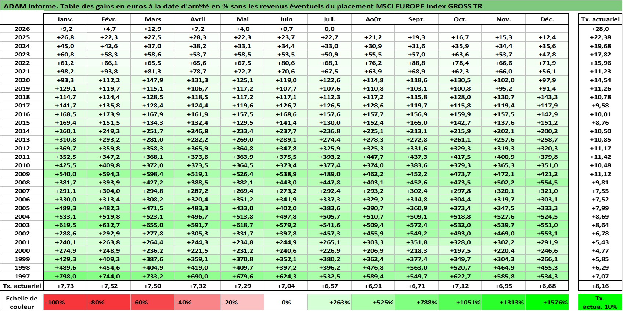623x311 pixels.
Task: Select the 2009 year row label
Action: [22, 174]
